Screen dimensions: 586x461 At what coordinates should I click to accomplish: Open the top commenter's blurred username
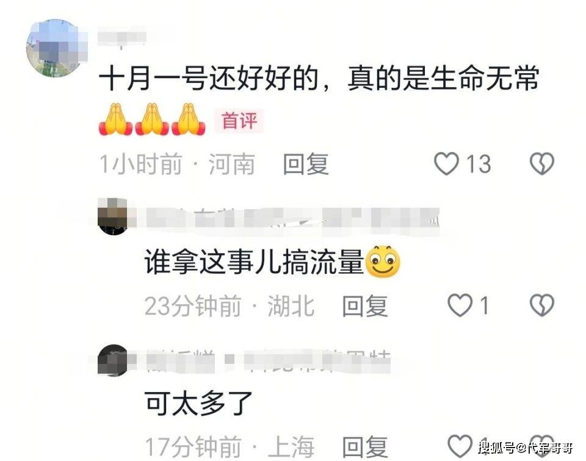click(121, 37)
